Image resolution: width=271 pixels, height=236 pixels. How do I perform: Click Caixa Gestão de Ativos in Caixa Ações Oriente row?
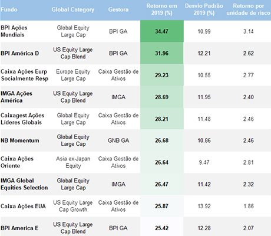tap(118, 162)
